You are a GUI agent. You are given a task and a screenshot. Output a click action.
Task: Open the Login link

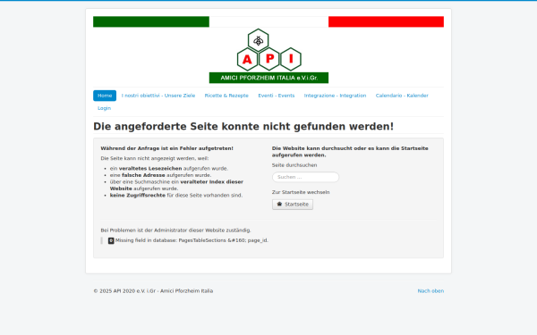point(104,108)
